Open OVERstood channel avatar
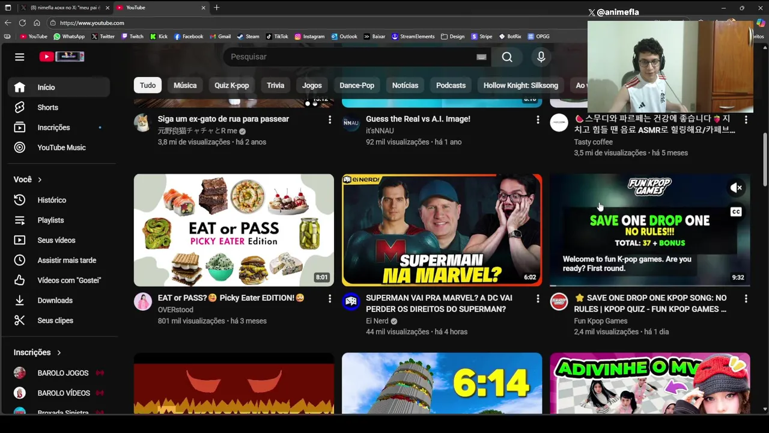The width and height of the screenshot is (769, 433). pos(143,301)
